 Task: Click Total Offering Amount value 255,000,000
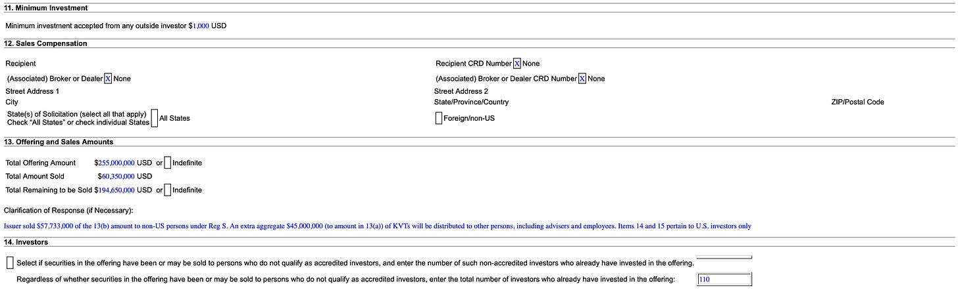pyautogui.click(x=116, y=163)
